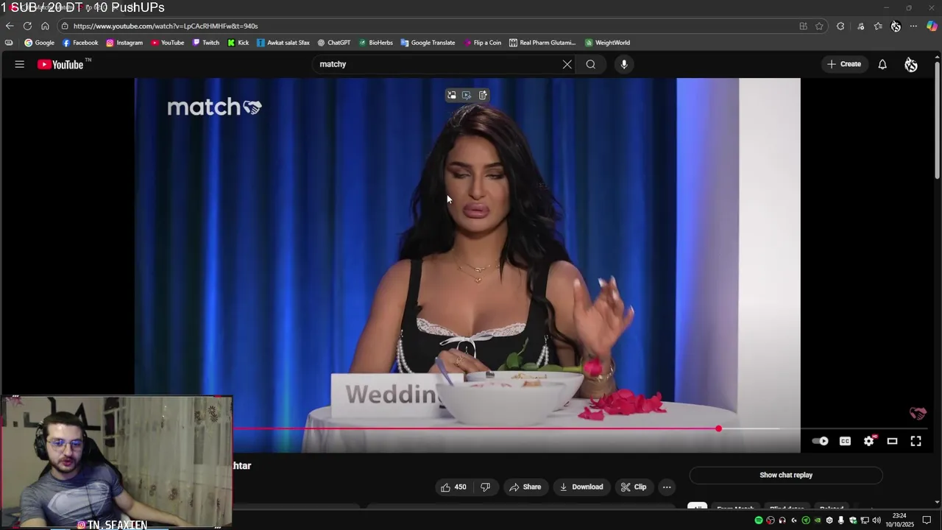Open Spotify in system tray

tap(759, 520)
